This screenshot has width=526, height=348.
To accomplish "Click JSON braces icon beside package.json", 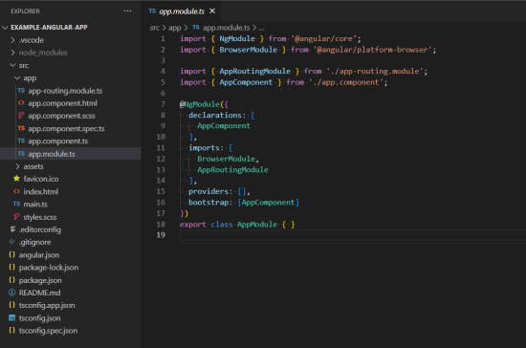I will 11,280.
